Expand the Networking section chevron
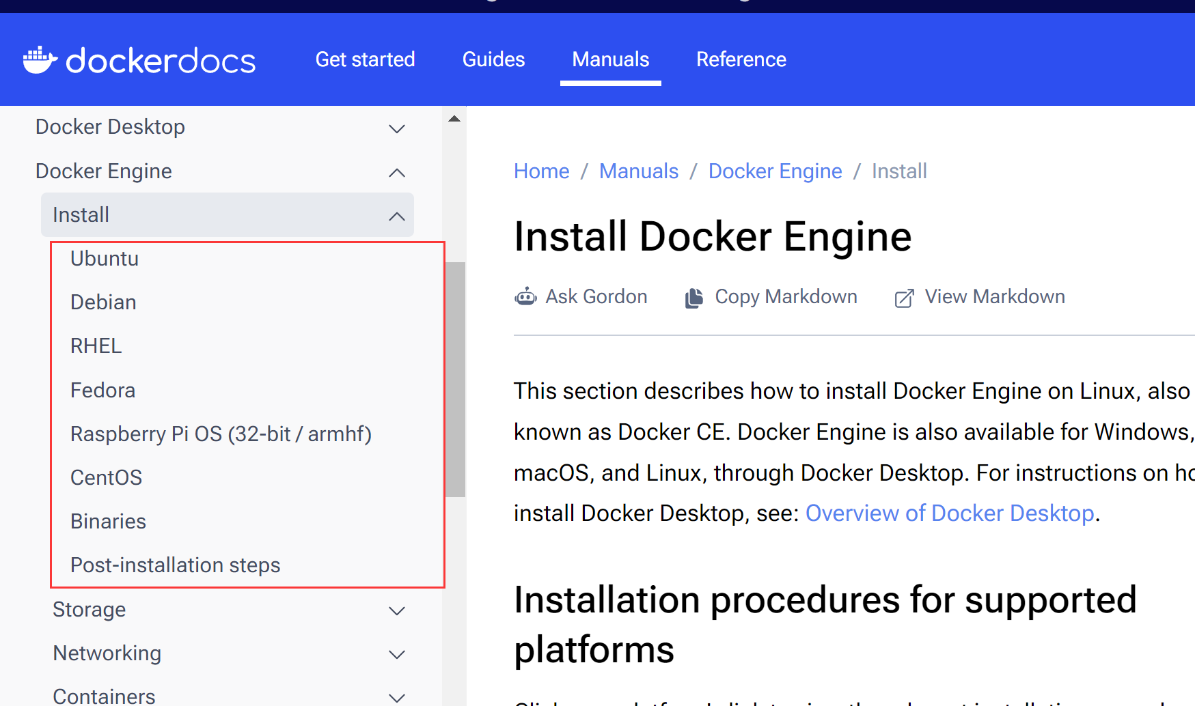 click(397, 654)
